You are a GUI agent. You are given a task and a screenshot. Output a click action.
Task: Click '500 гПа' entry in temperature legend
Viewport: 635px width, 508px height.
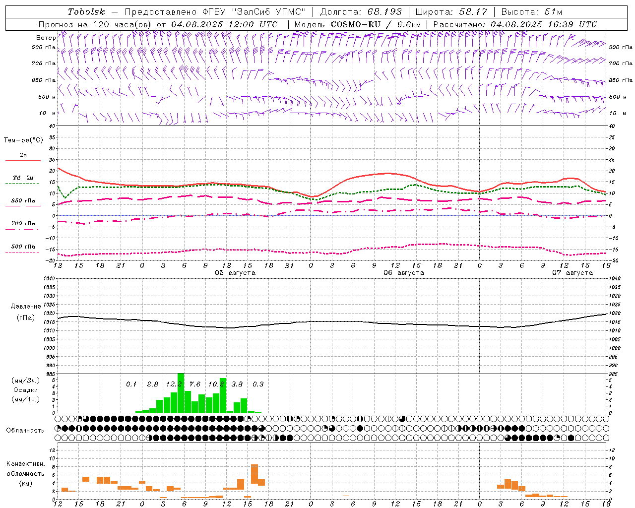[x=23, y=247]
